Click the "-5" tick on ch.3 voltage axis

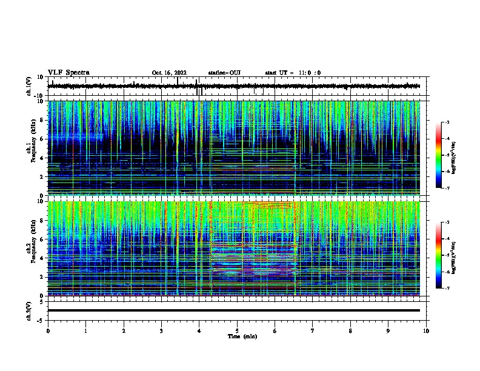41,321
